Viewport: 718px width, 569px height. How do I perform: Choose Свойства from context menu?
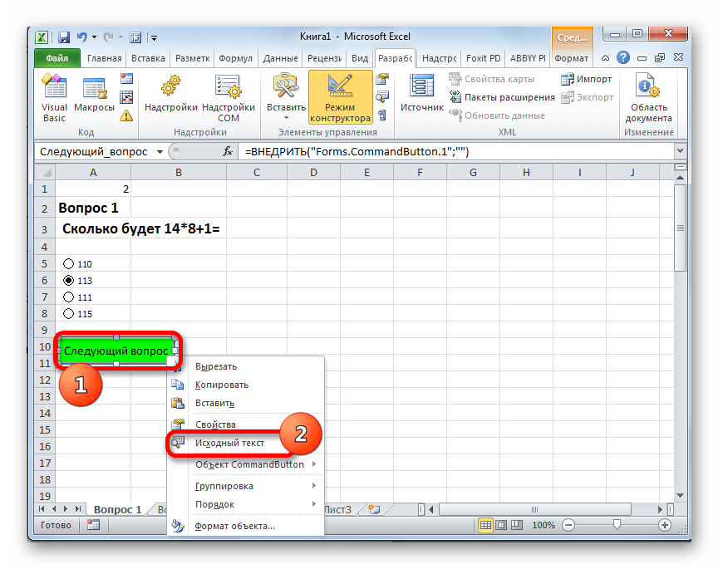[x=246, y=424]
